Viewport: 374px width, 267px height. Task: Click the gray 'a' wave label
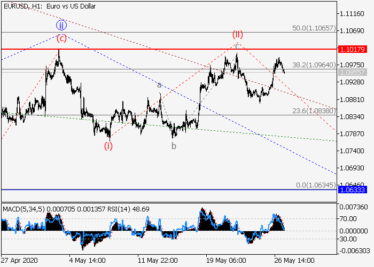159,85
